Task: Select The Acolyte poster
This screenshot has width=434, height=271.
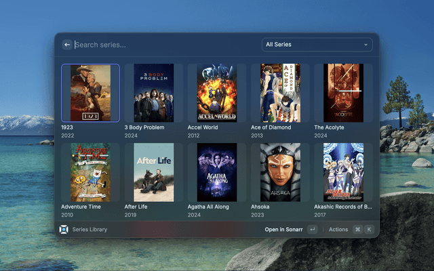Action: [343, 93]
